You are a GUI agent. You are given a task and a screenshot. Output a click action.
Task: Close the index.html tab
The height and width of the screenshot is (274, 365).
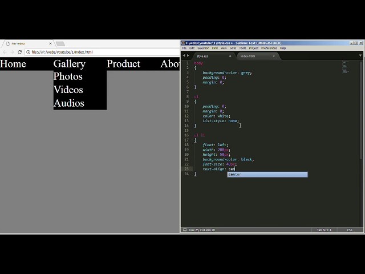coord(274,56)
